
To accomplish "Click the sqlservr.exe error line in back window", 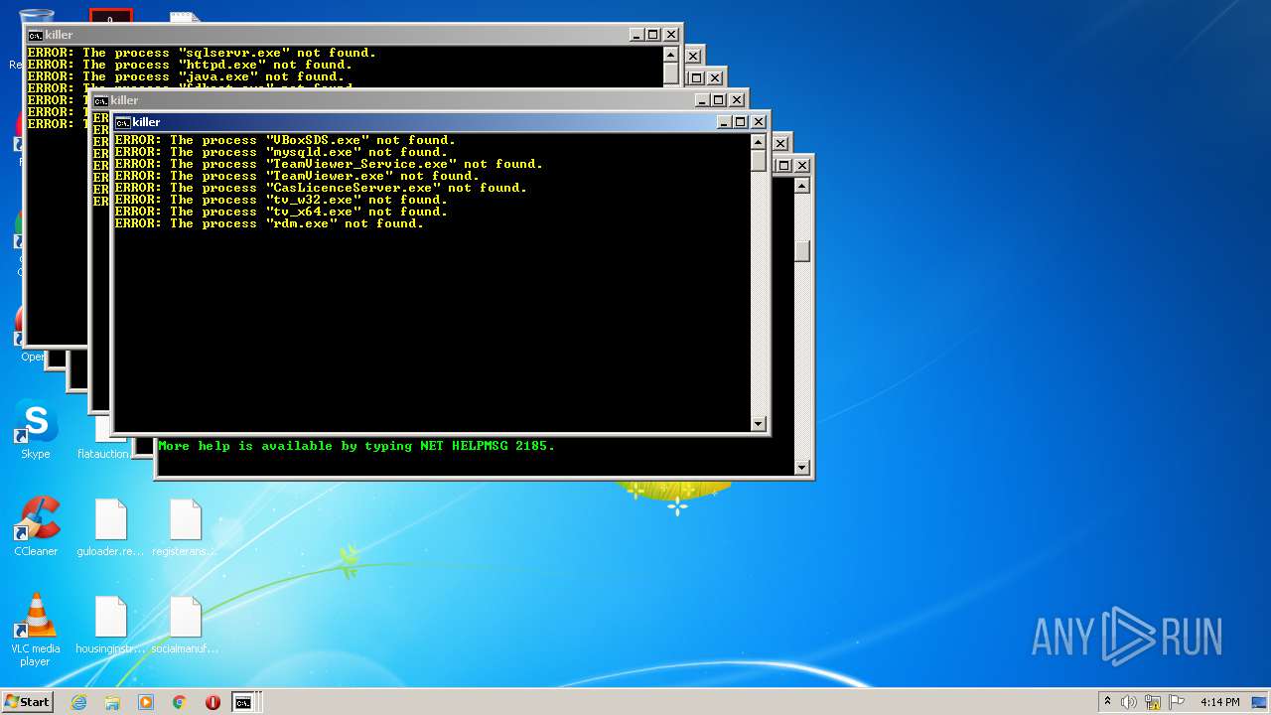I will pos(202,53).
